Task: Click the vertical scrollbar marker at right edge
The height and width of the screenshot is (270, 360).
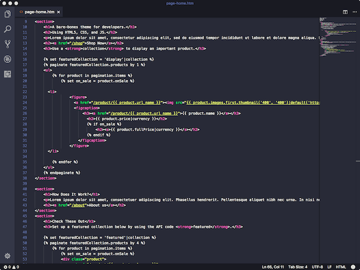Action: point(358,161)
